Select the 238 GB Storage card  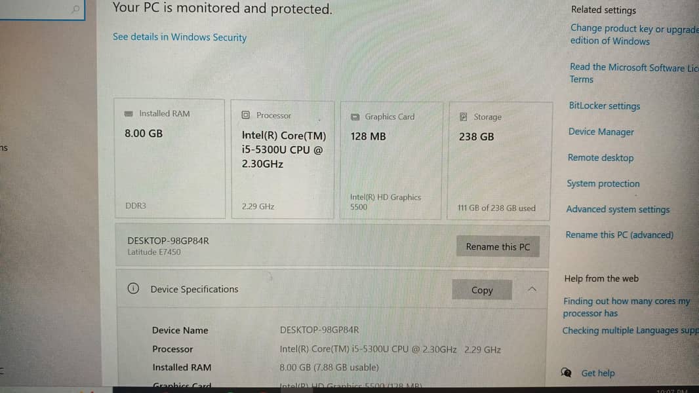click(499, 160)
